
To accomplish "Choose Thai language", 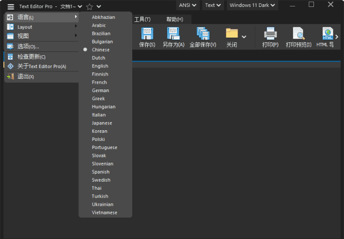I will point(105,188).
